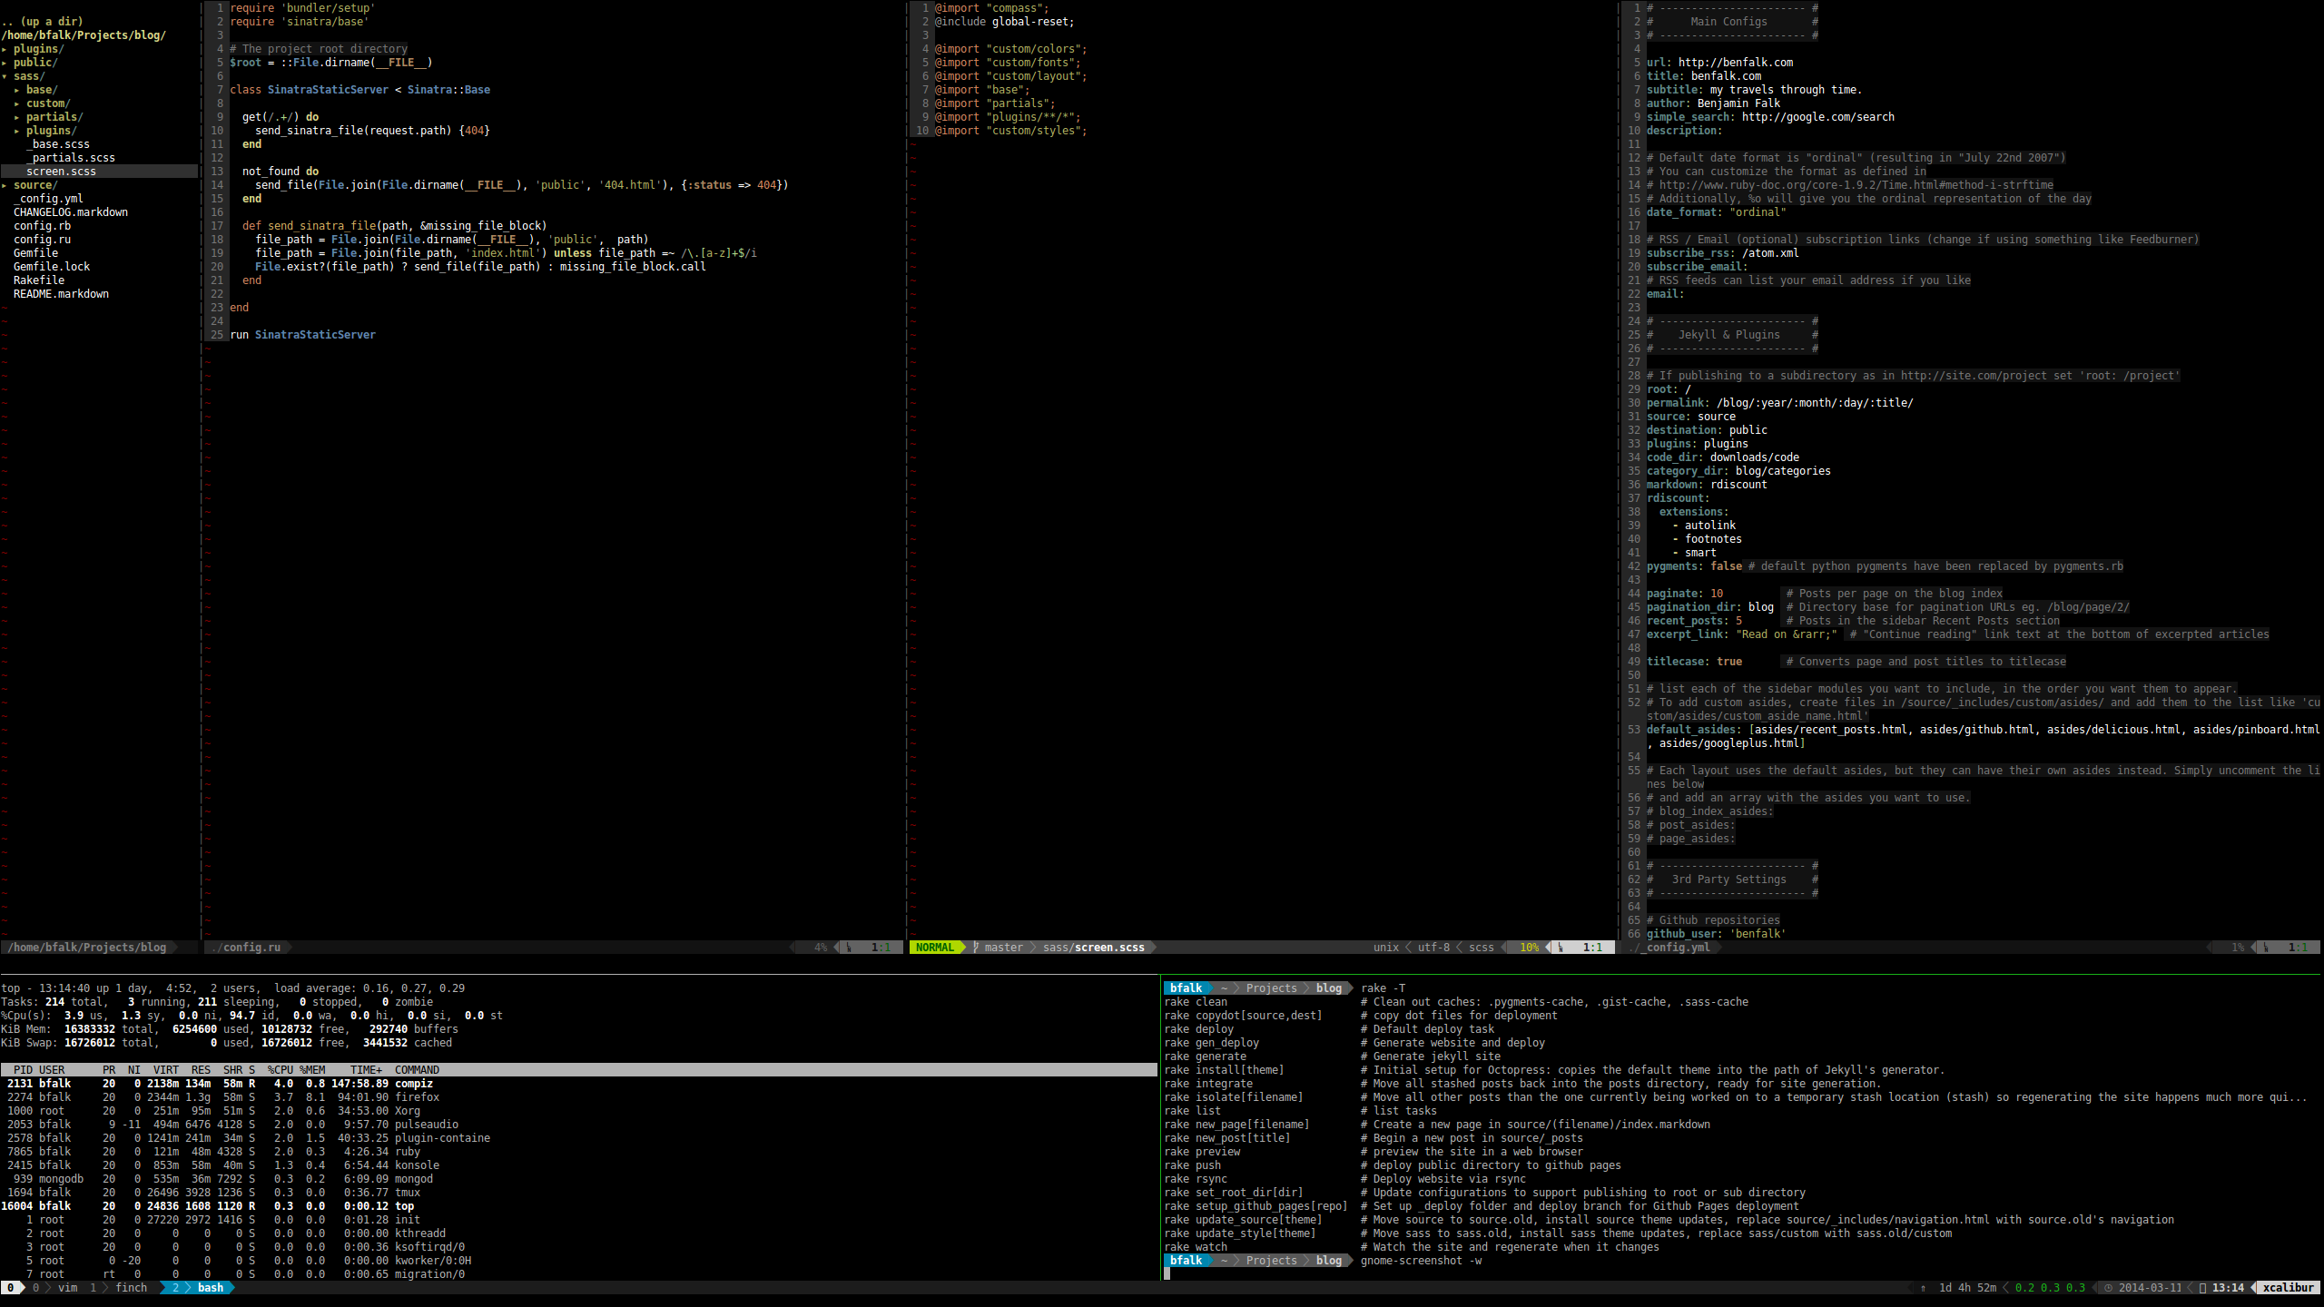Click load average 0.2 0.3 0.3 in tmux bar
The height and width of the screenshot is (1307, 2324).
(2050, 1288)
